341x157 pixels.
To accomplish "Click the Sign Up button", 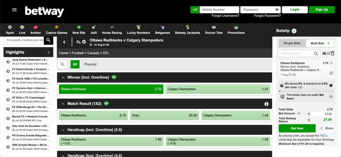I will (x=322, y=10).
